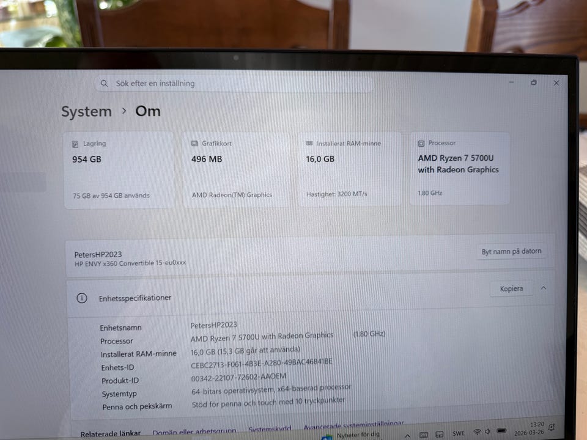Image resolution: width=587 pixels, height=440 pixels.
Task: Open the touch keyboard tray icon
Action: (x=423, y=435)
